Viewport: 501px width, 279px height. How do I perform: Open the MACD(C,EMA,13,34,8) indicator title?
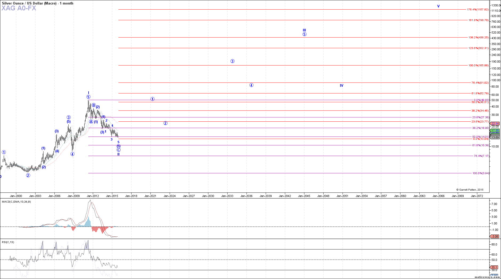coord(16,202)
